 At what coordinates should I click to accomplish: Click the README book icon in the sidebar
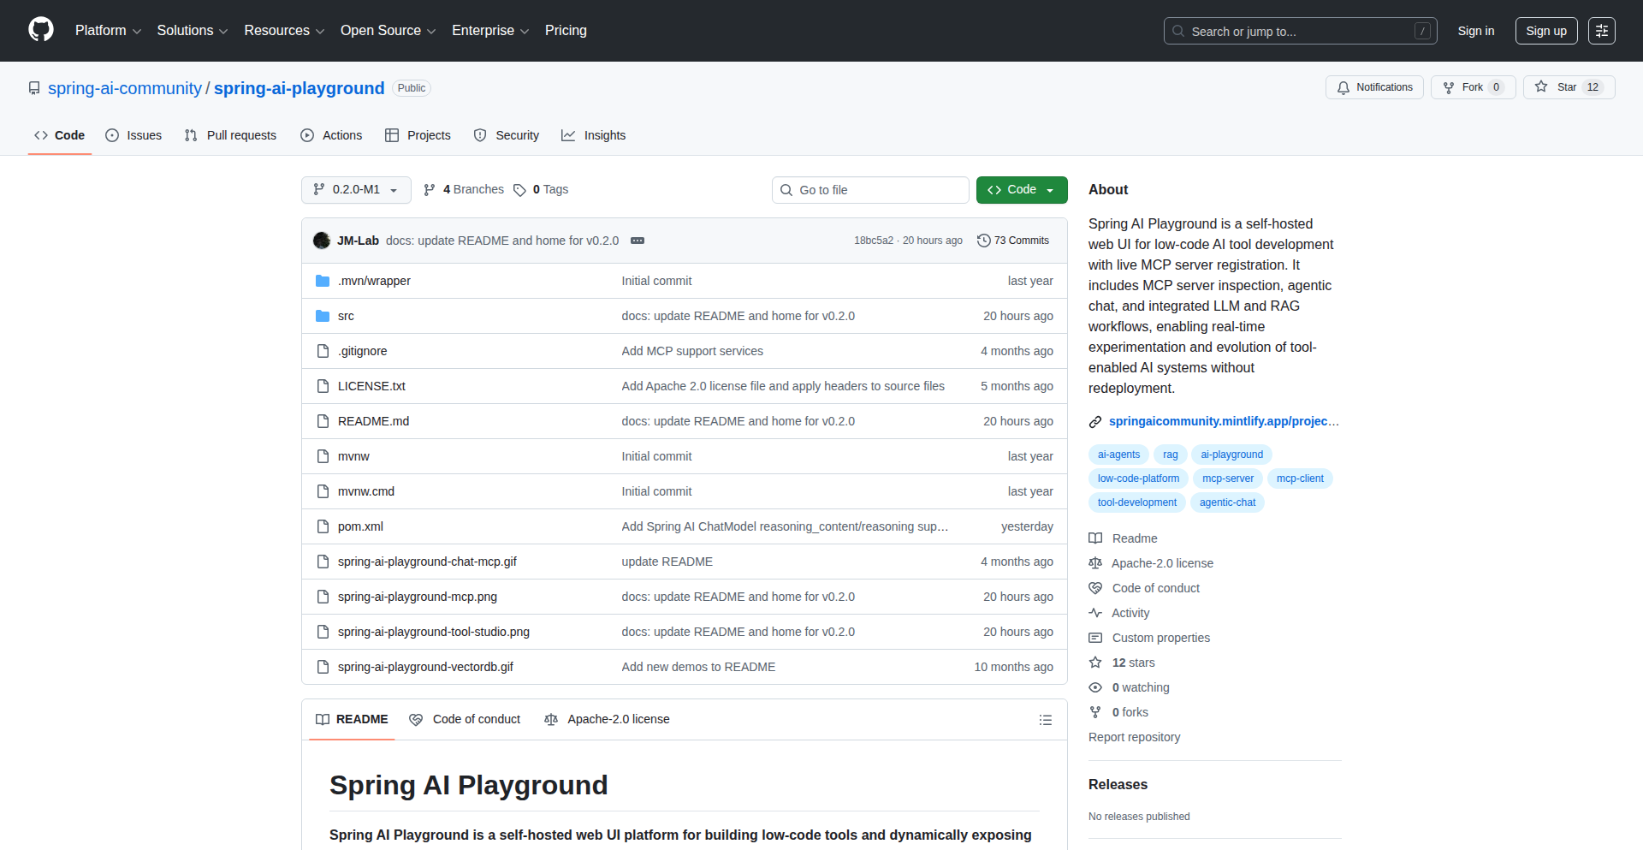(x=1095, y=538)
